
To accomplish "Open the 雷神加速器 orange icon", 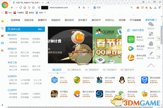I will click(131, 58).
